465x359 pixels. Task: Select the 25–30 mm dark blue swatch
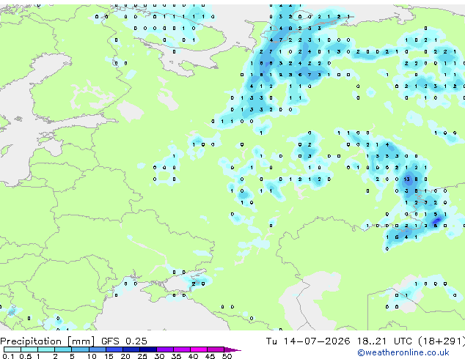147,349
